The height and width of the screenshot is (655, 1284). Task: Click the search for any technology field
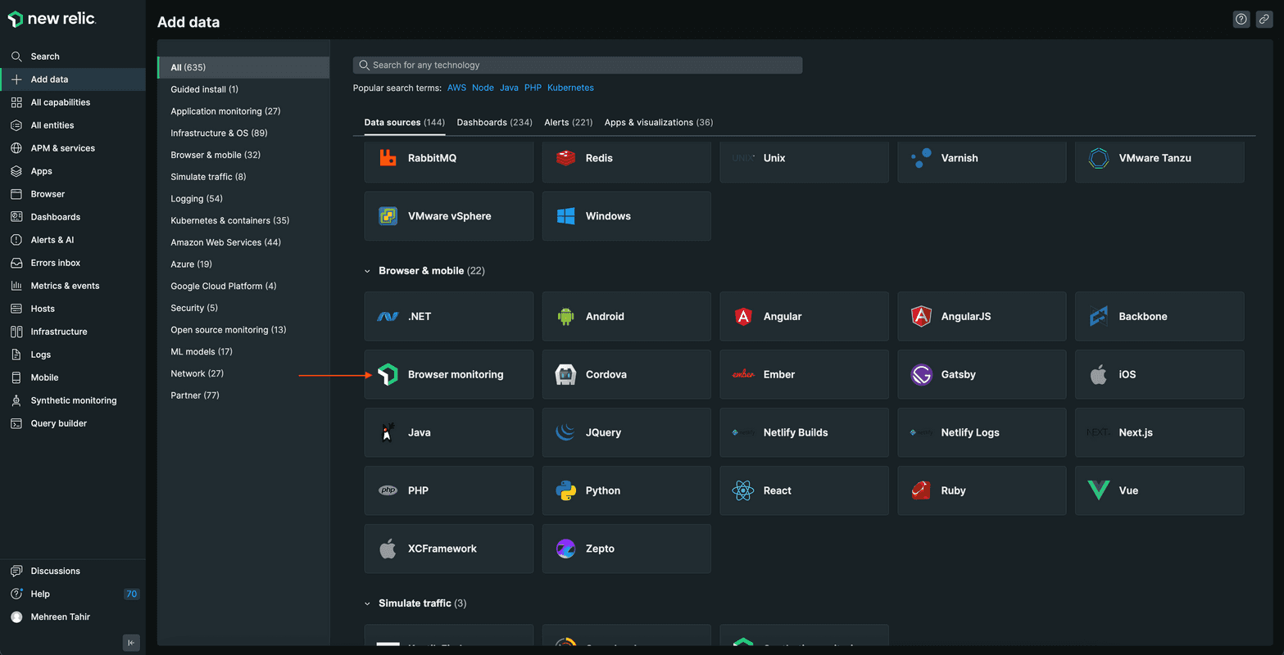[x=578, y=65]
